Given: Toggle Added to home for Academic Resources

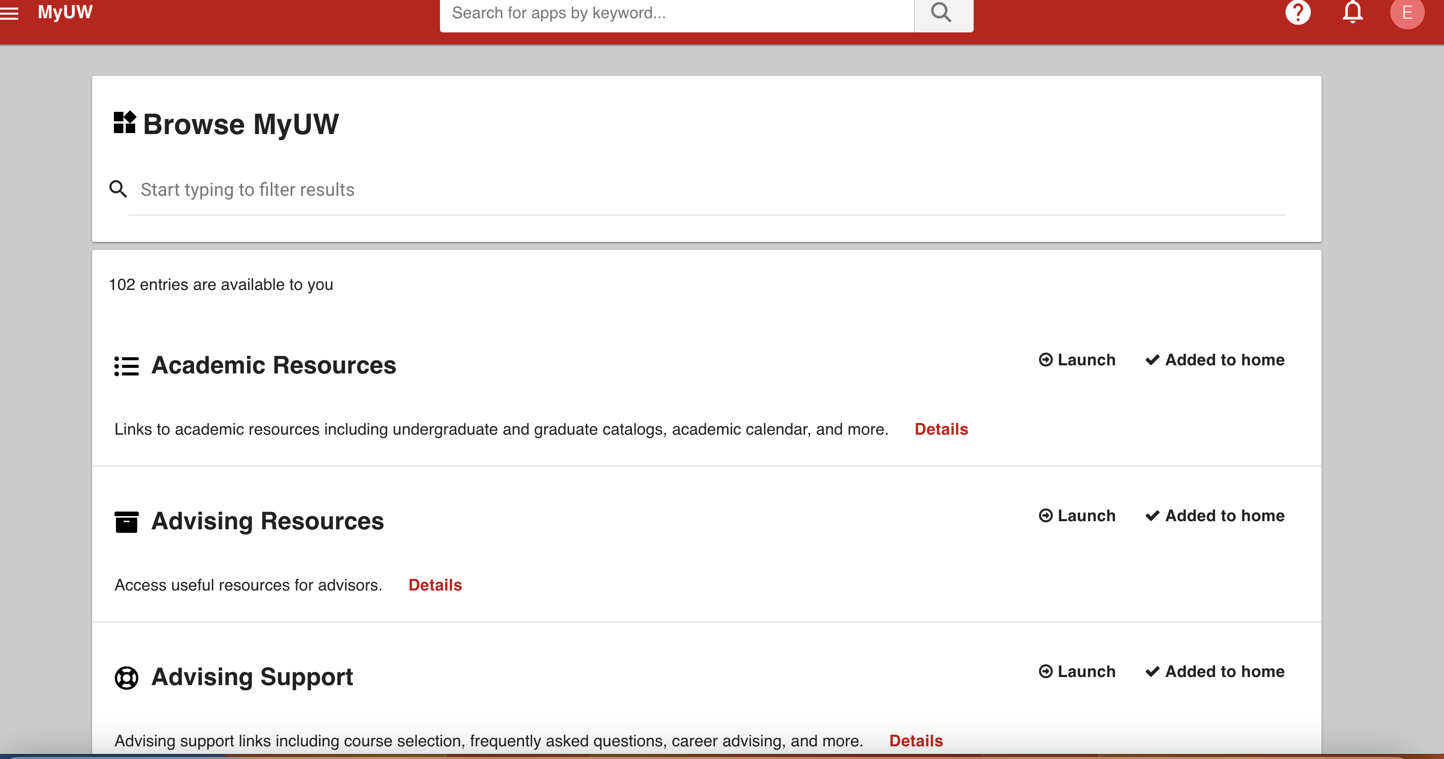Looking at the screenshot, I should pos(1215,360).
